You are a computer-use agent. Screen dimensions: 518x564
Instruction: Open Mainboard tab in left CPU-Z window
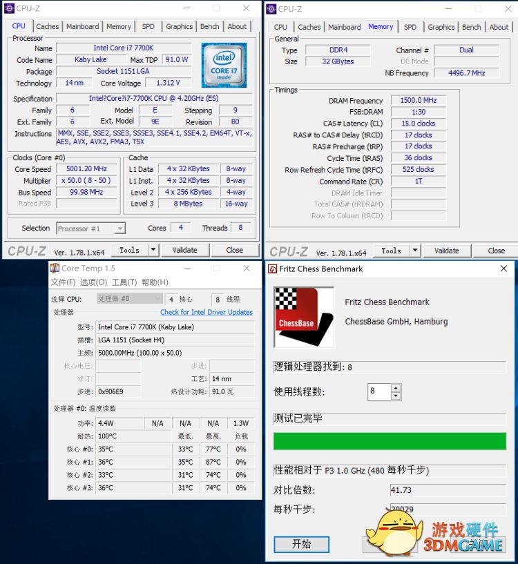tap(82, 26)
